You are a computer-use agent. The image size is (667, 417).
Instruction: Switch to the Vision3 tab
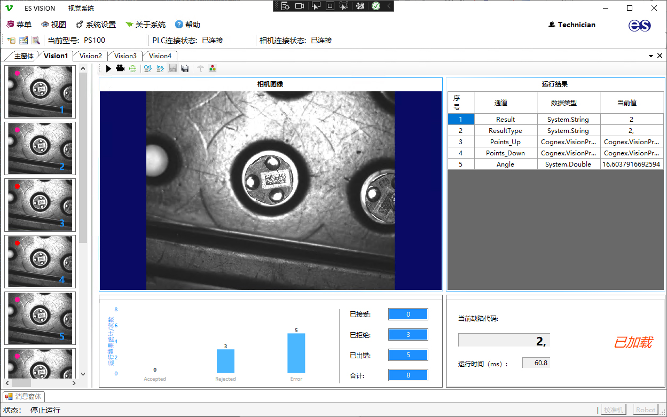[x=125, y=56]
